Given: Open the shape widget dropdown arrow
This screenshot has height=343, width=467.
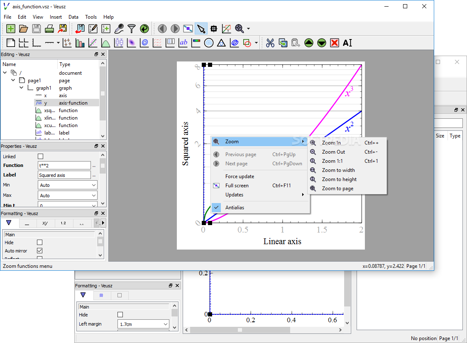Looking at the screenshot, I should 256,43.
